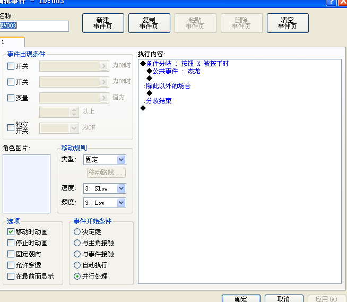This screenshot has width=347, height=302.
Task: Enable the 独立开关 condition checkbox
Action: [x=11, y=127]
